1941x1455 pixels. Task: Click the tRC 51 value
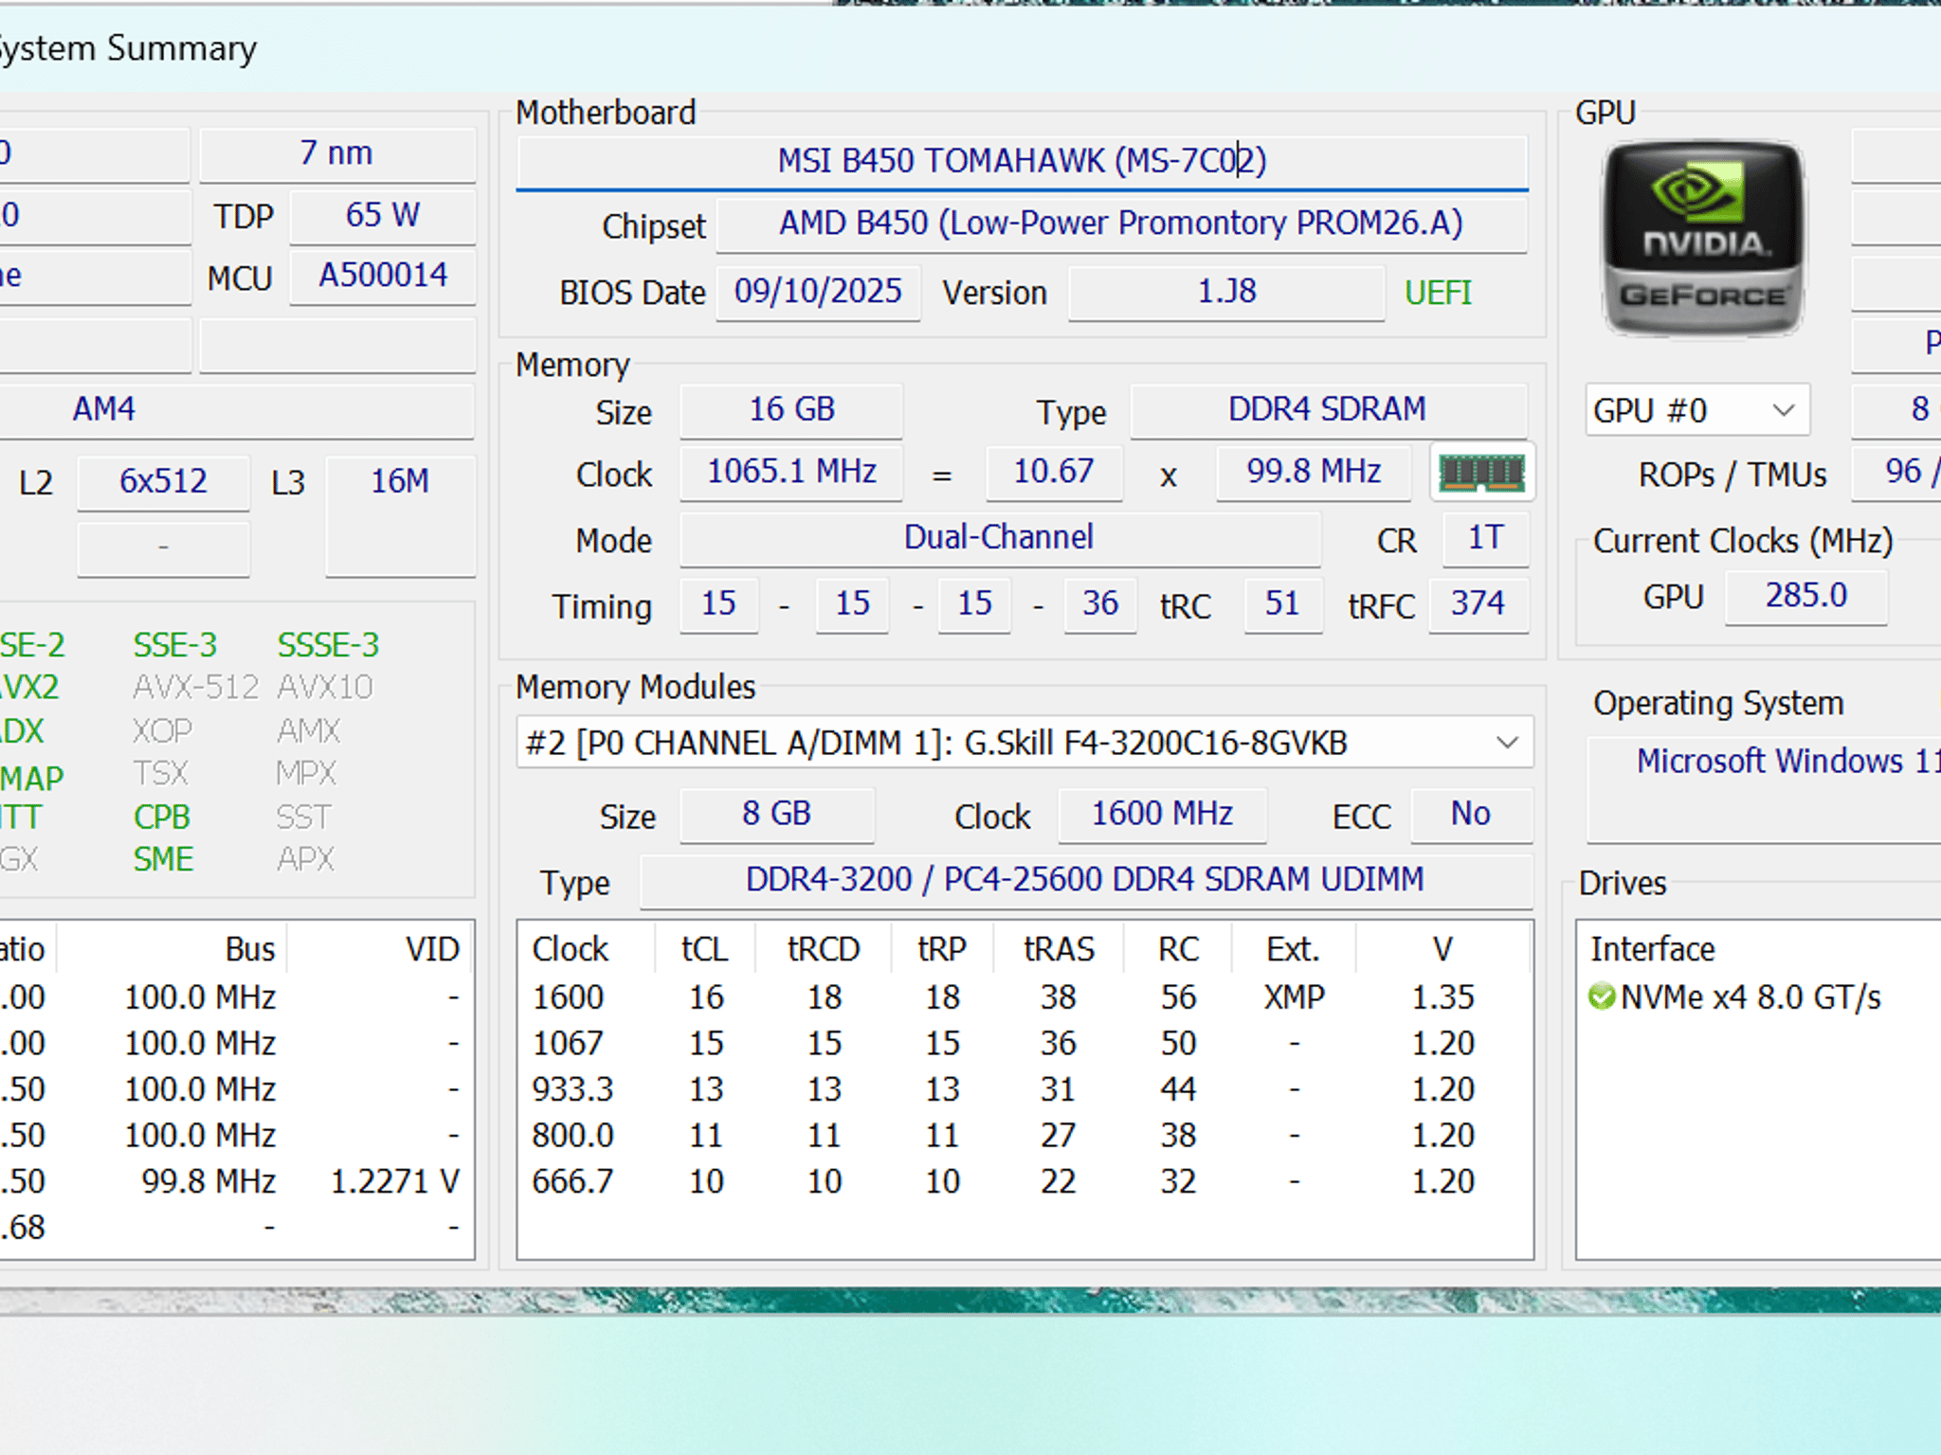click(x=1283, y=604)
